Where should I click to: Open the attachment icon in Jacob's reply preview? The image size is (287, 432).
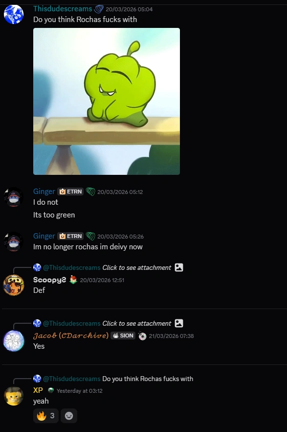coord(179,323)
